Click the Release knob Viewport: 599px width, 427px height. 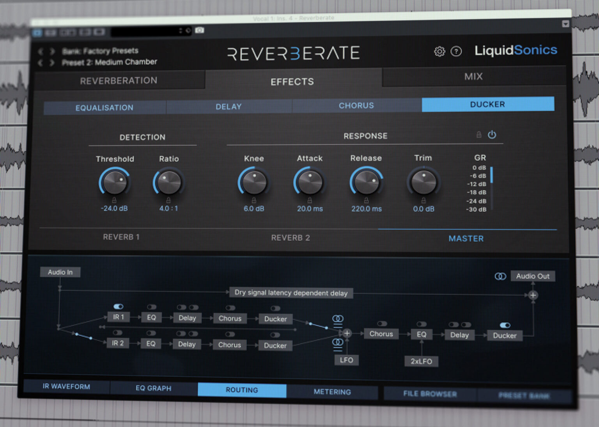(x=365, y=181)
